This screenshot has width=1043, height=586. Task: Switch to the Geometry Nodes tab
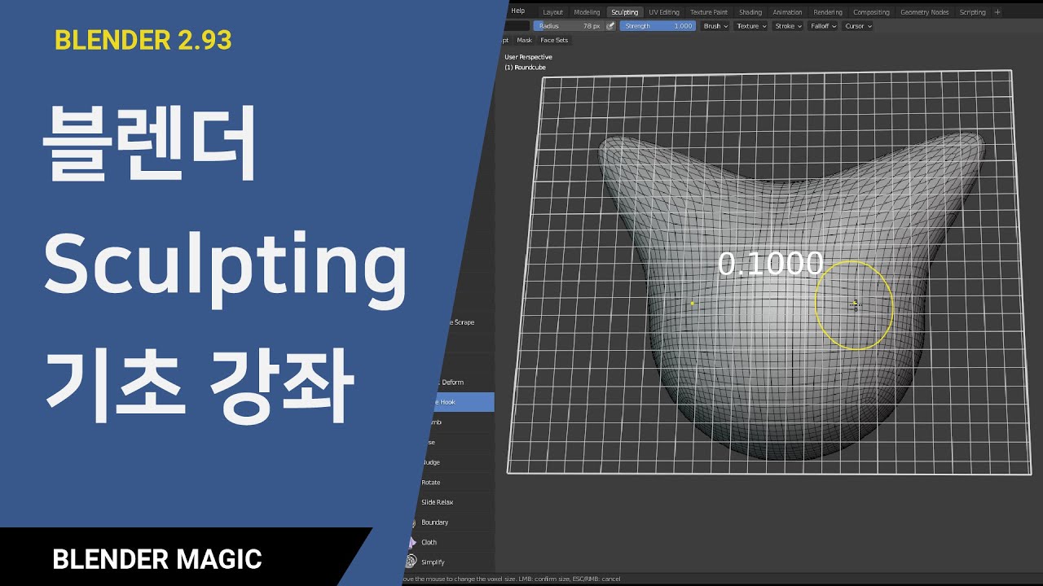(x=924, y=12)
